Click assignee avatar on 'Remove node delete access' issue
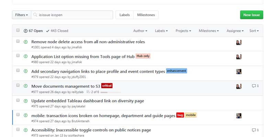The image size is (275, 137). [239, 42]
